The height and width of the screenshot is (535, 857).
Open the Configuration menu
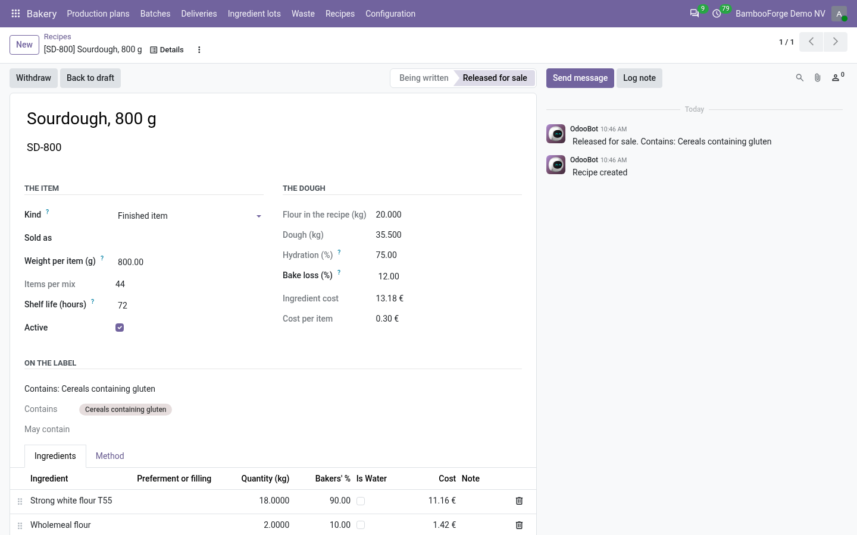[390, 14]
